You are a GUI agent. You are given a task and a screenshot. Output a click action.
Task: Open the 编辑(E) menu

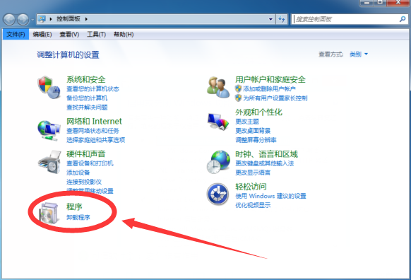[42, 35]
